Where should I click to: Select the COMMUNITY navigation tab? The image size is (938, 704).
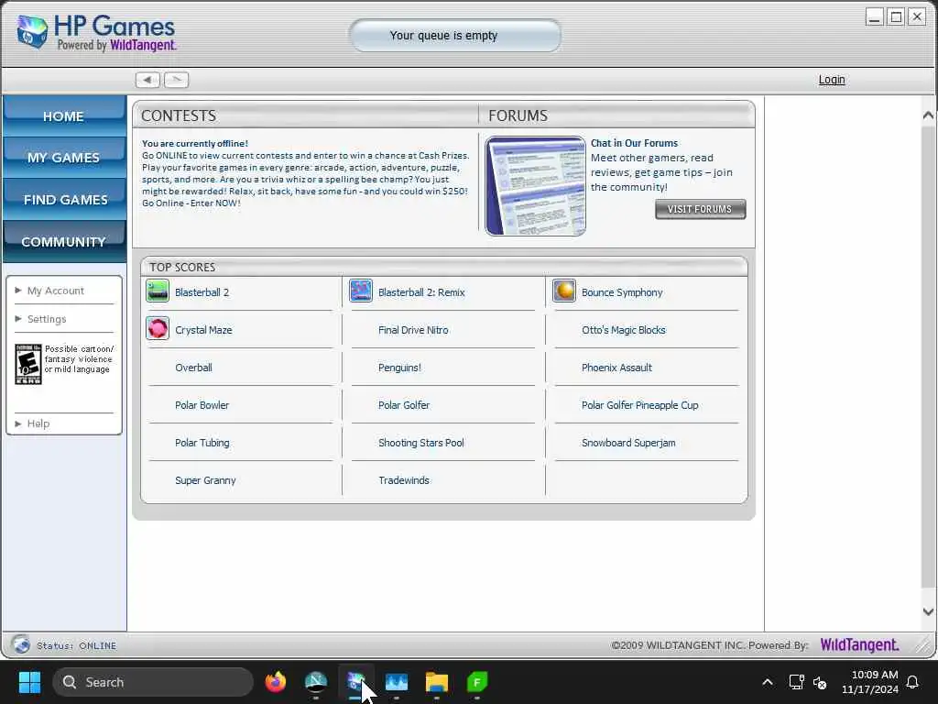tap(64, 241)
